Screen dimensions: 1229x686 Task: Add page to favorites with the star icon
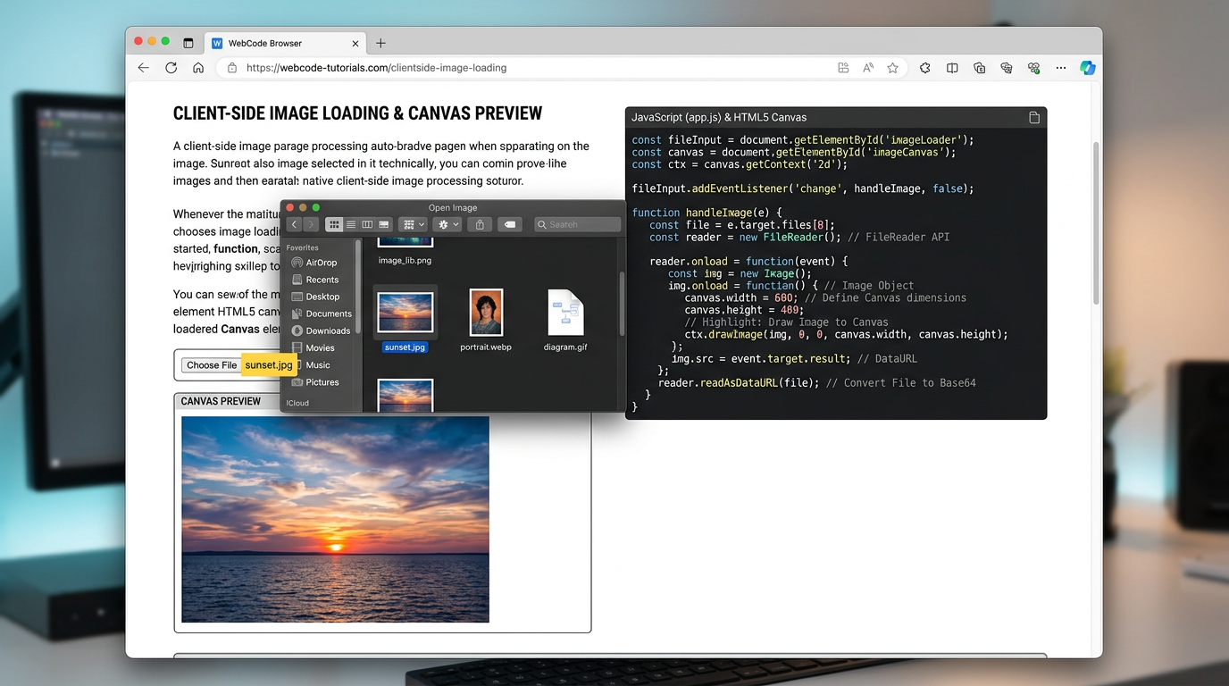892,68
